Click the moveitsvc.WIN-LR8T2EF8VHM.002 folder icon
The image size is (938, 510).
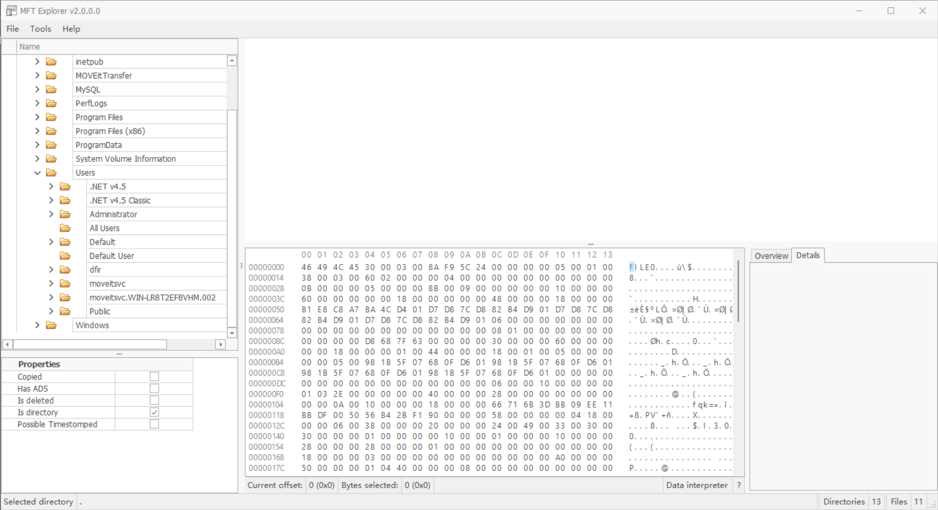[65, 297]
